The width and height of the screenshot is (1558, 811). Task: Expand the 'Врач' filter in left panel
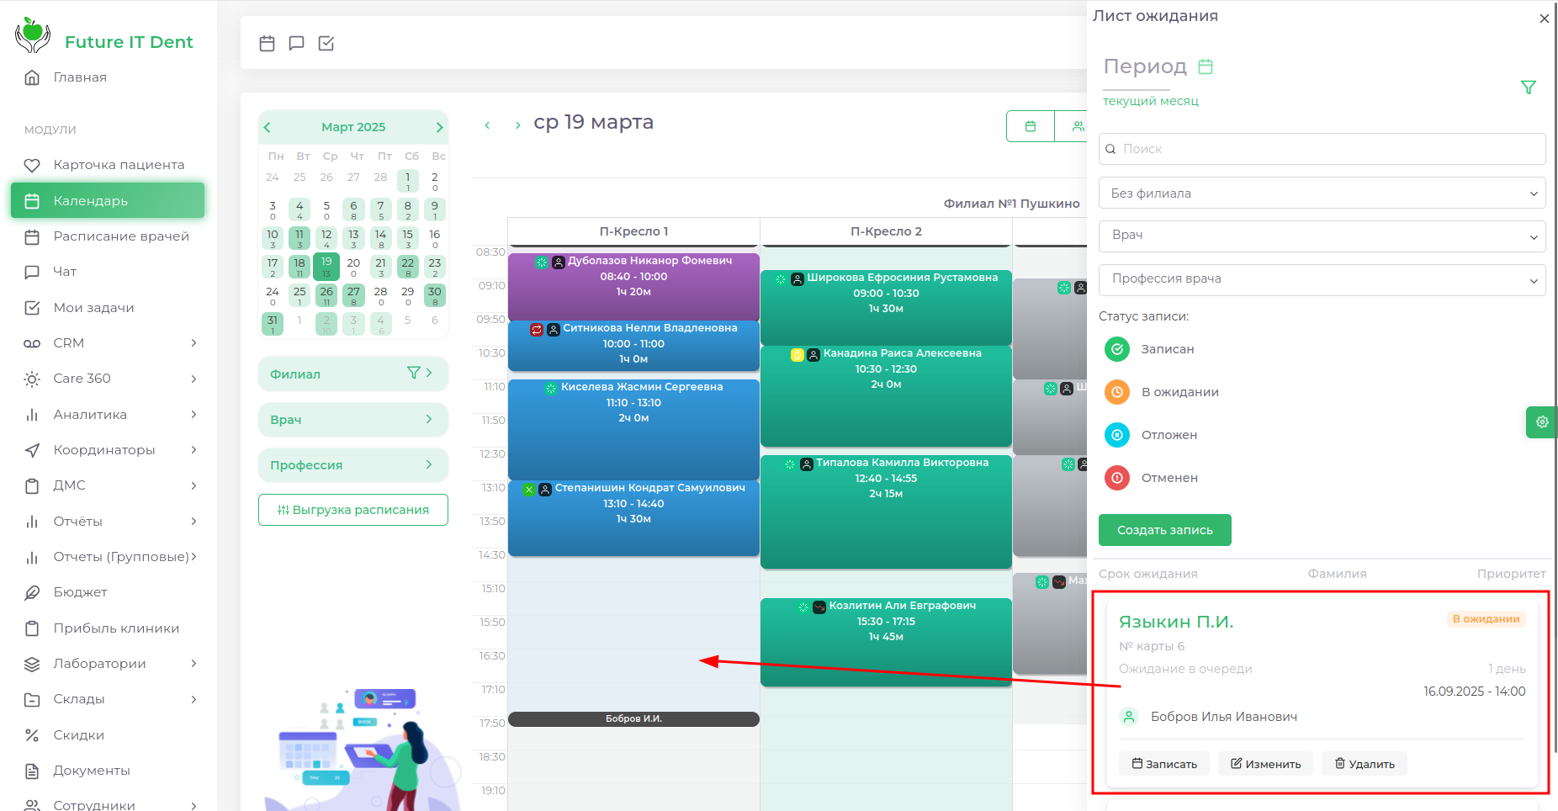click(x=352, y=420)
